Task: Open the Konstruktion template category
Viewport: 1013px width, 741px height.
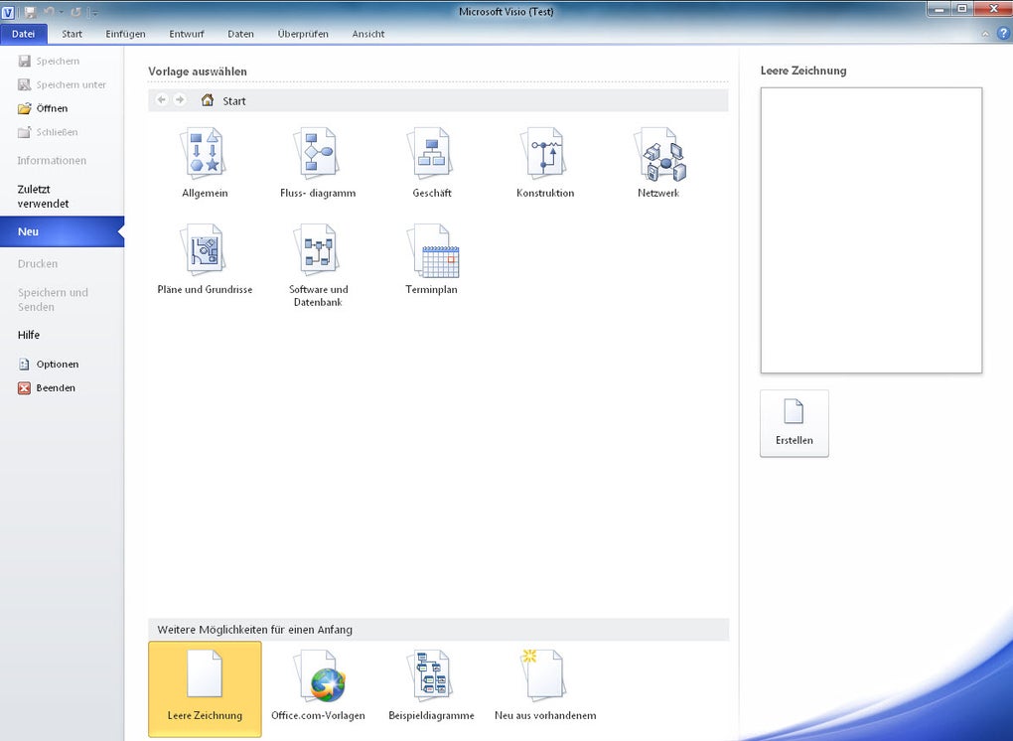Action: pos(545,163)
